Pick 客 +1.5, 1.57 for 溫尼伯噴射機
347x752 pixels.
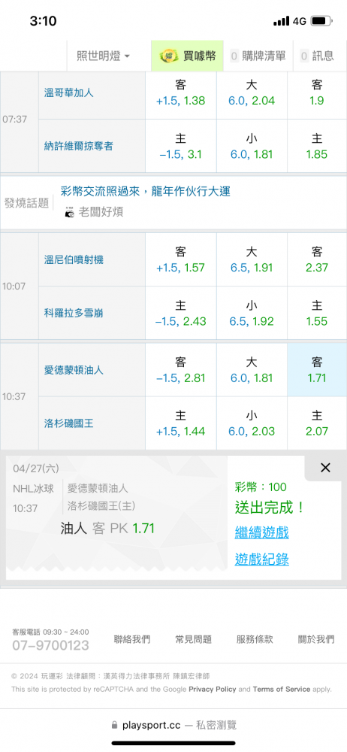click(181, 259)
